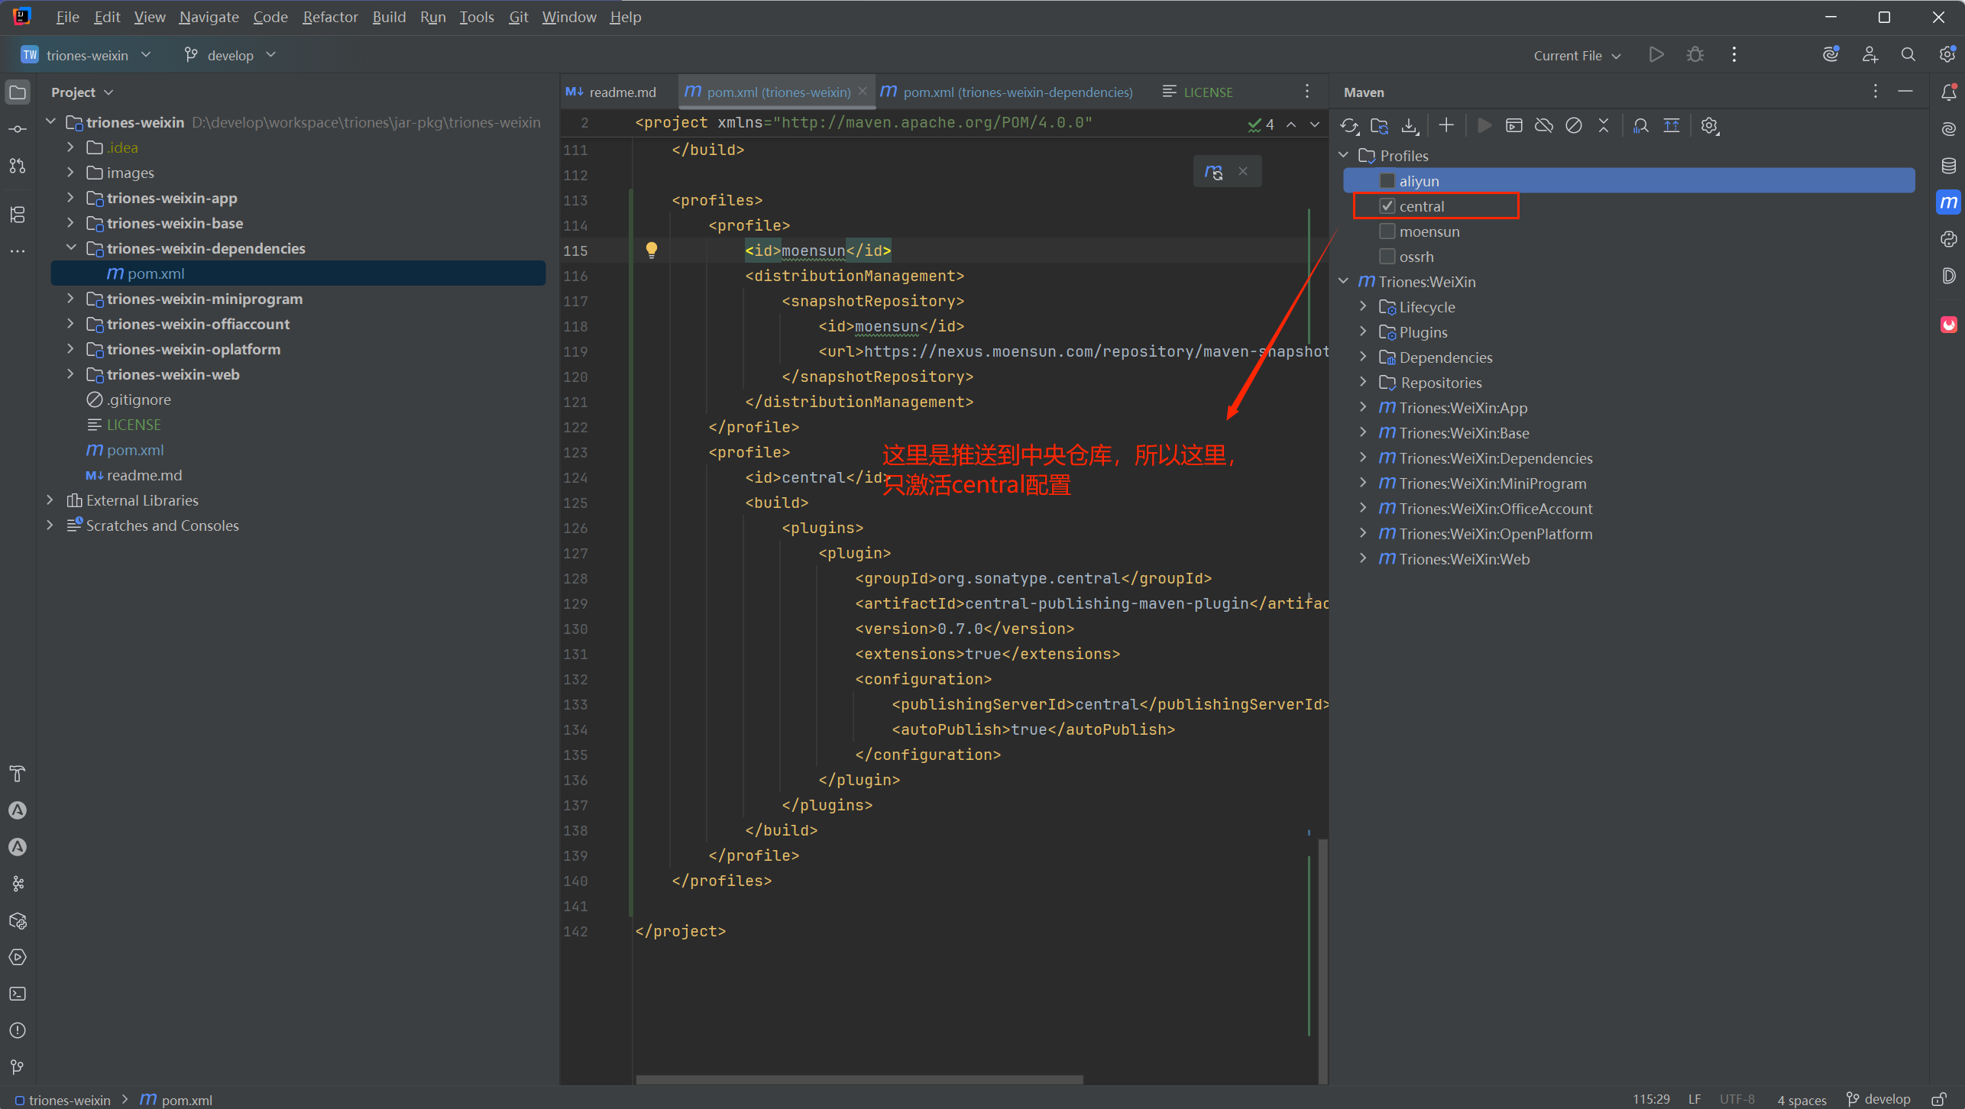Open Structure tool window icon

click(18, 215)
